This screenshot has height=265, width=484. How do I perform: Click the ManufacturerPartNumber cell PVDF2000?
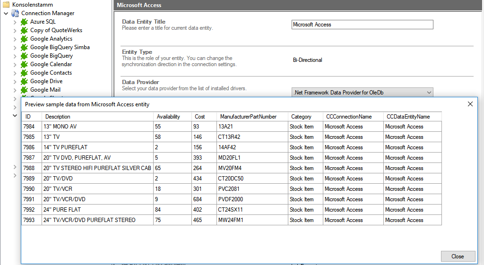230,199
